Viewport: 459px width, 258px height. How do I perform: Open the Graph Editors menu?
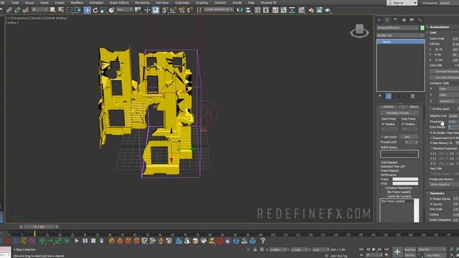pos(119,3)
